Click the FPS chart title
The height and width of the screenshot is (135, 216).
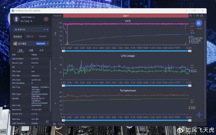tap(128, 21)
